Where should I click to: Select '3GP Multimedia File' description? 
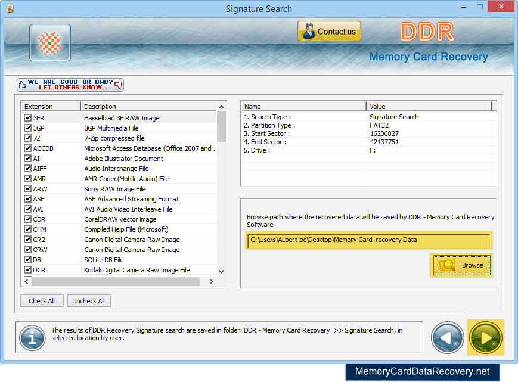click(x=111, y=128)
